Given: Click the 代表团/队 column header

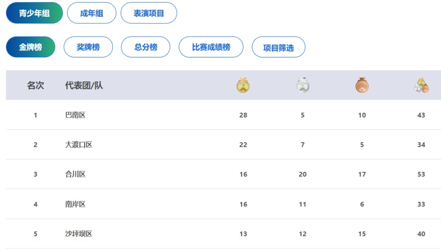Looking at the screenshot, I should [84, 85].
